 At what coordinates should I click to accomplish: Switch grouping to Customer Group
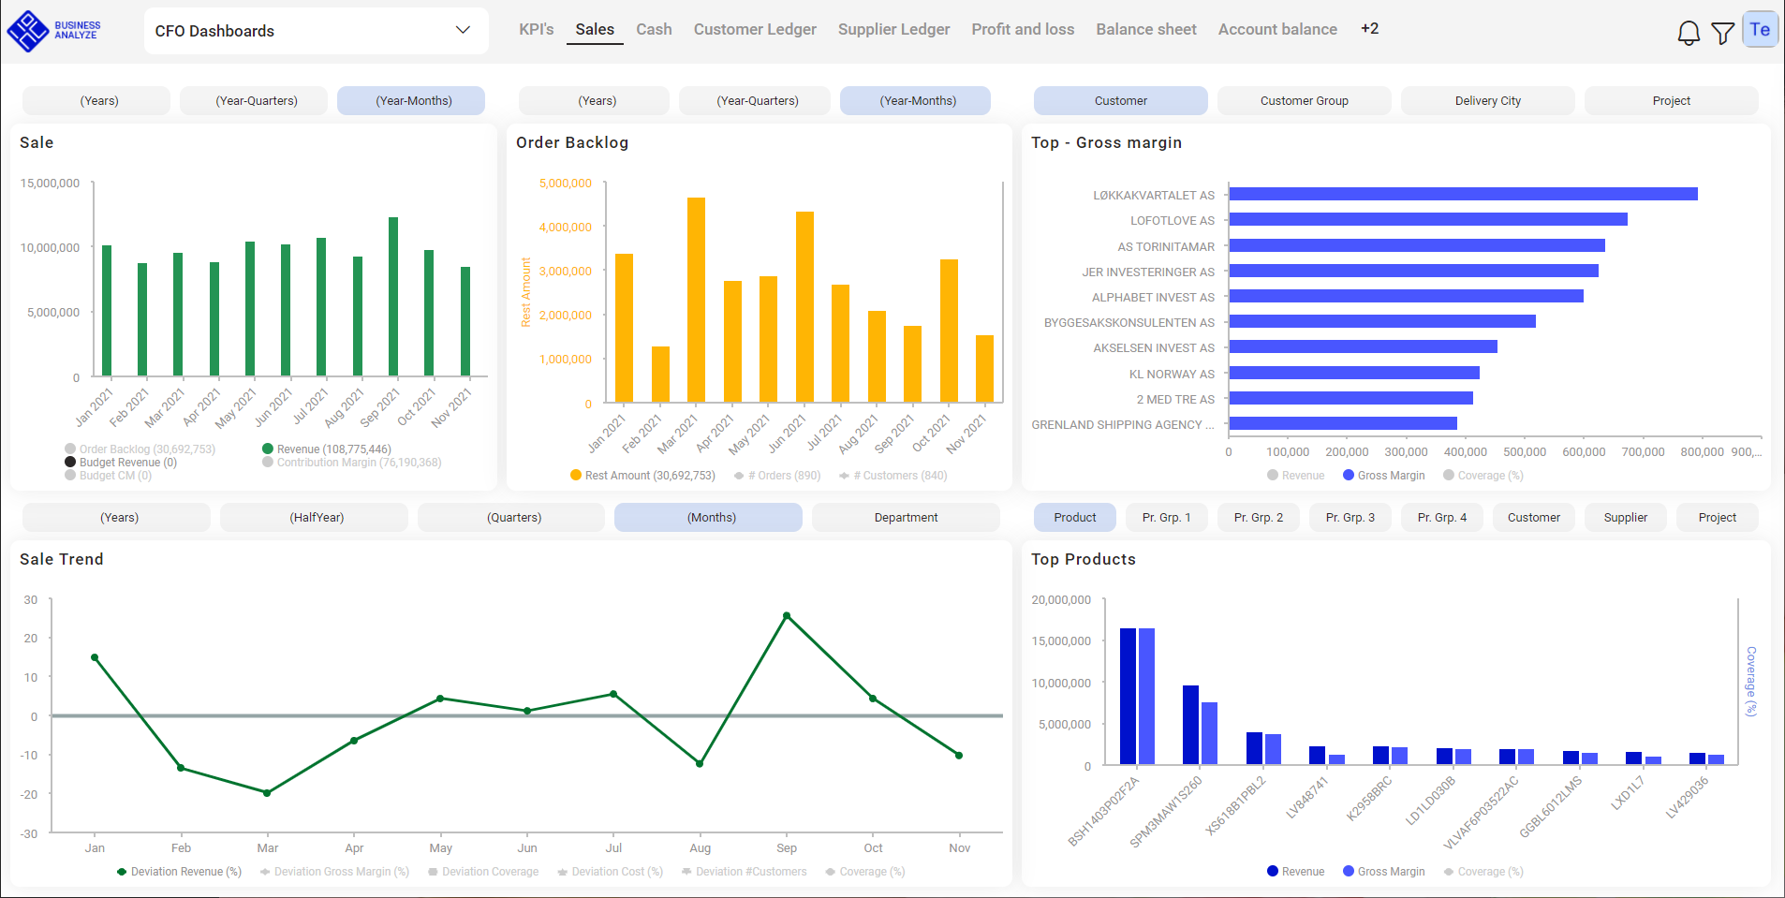[x=1304, y=100]
